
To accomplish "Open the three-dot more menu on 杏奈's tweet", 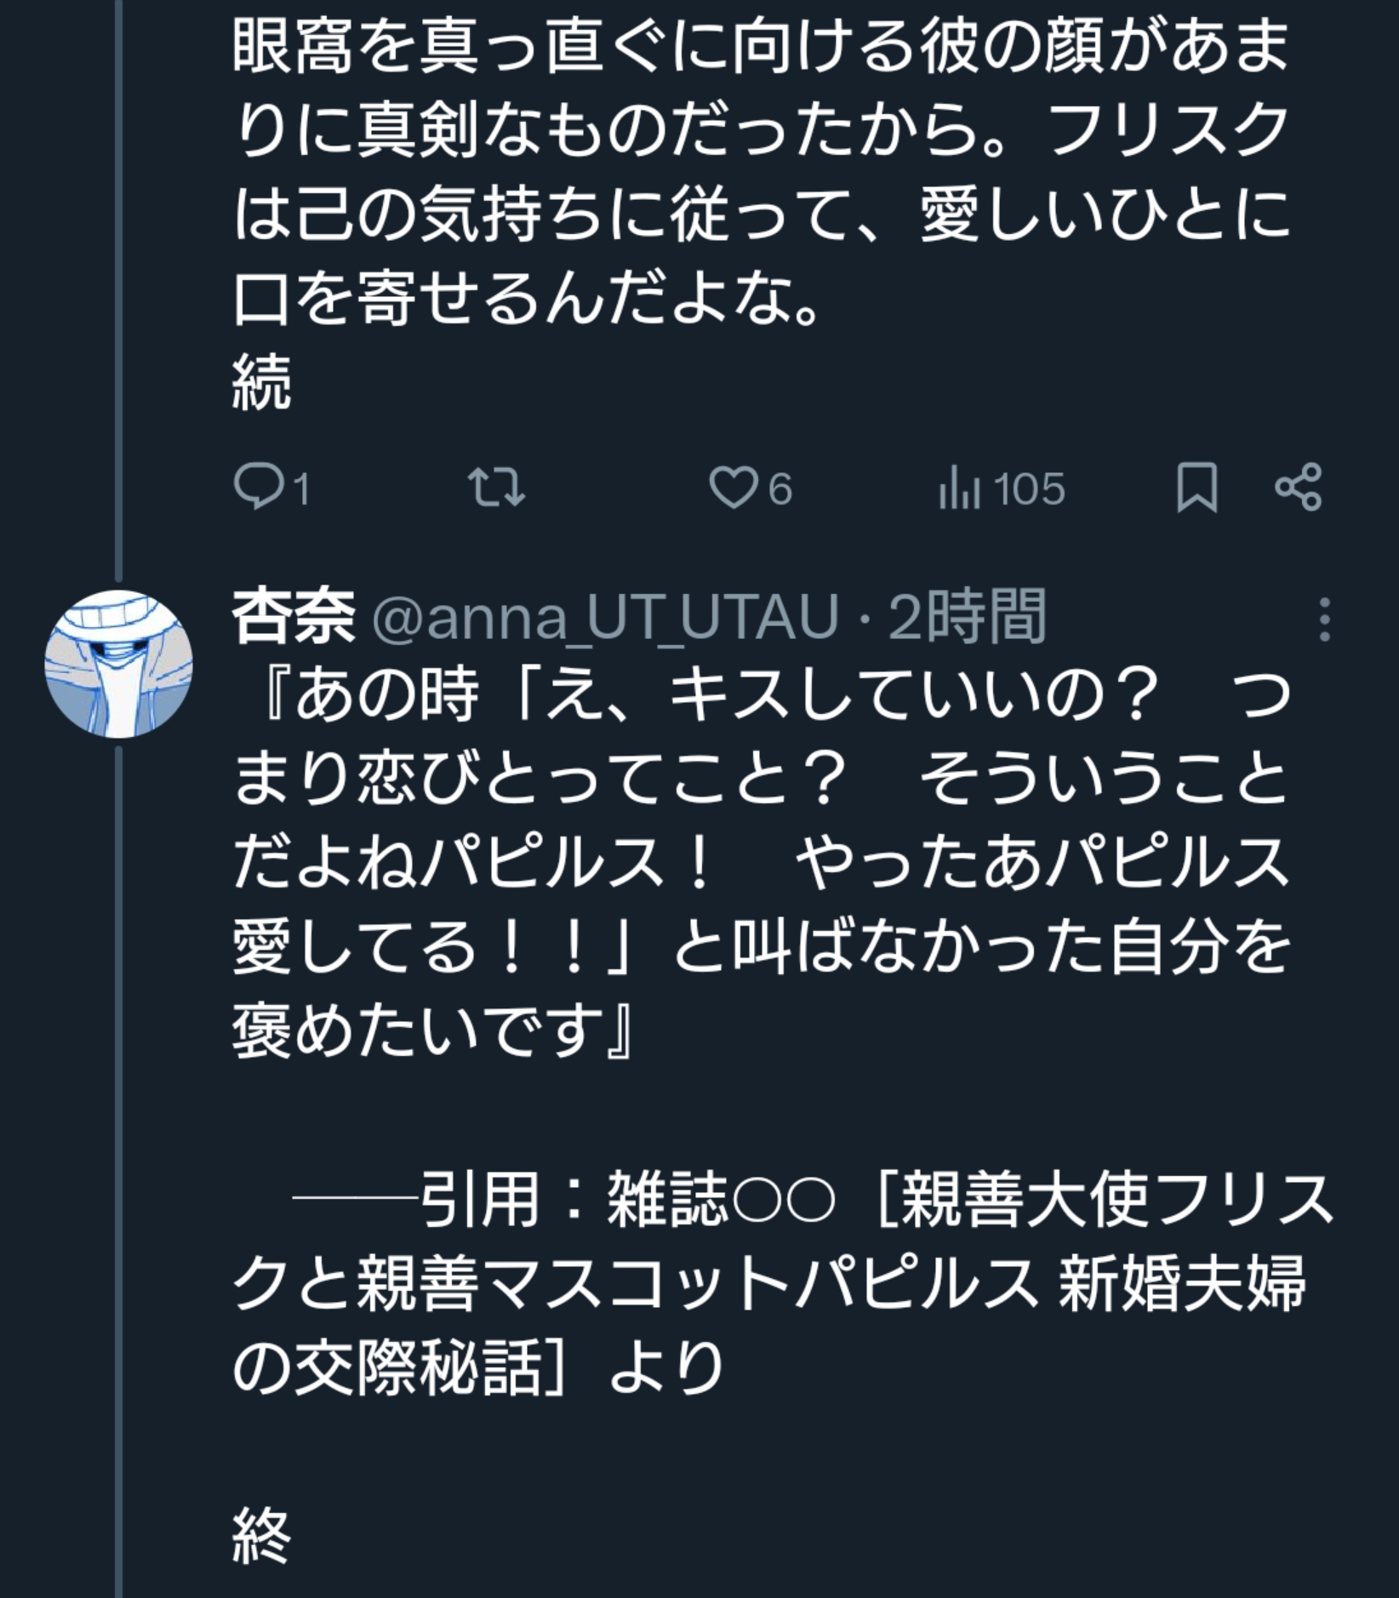I will click(x=1324, y=619).
